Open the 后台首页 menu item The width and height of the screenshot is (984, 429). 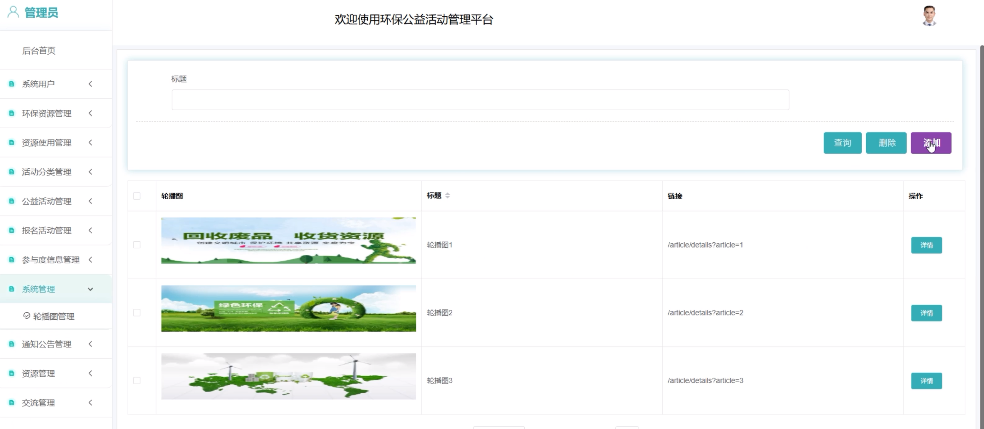[39, 50]
